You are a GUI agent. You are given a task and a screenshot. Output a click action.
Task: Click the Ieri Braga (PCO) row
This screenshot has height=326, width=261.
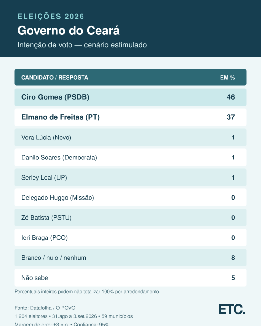pos(131,237)
